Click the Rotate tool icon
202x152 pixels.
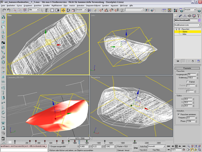pos(68,10)
